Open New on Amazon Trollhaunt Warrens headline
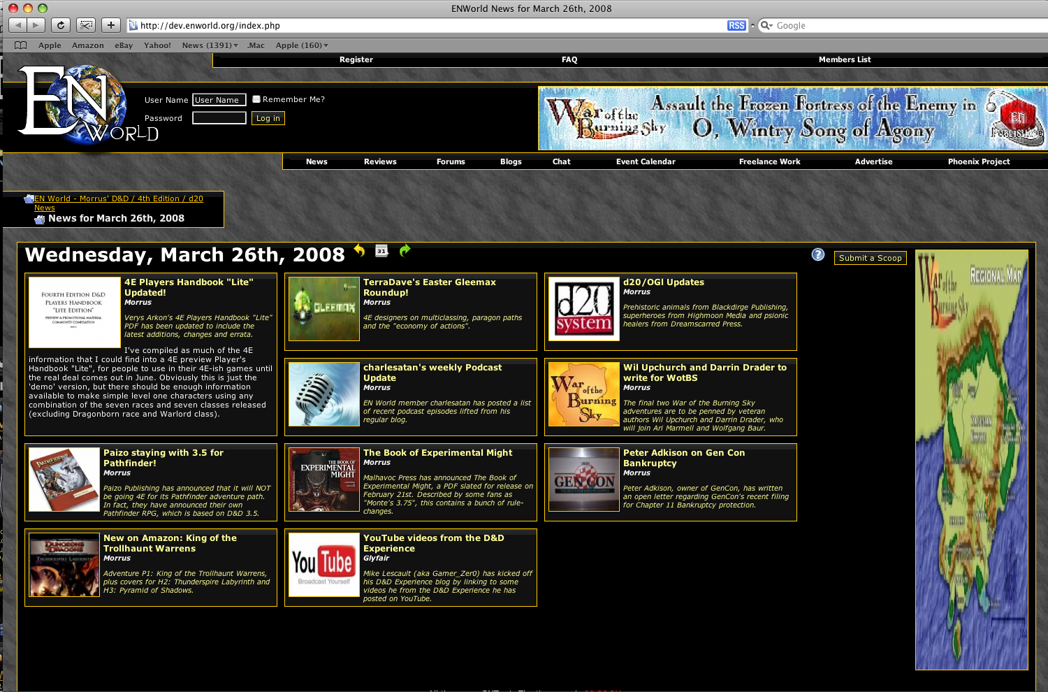Viewport: 1048px width, 692px height. coord(170,543)
